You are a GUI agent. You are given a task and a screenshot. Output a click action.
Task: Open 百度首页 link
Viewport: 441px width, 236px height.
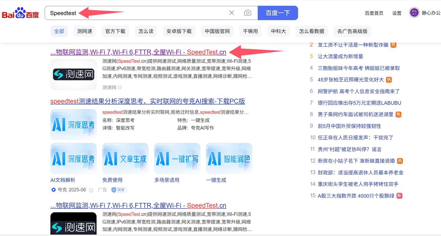374,13
